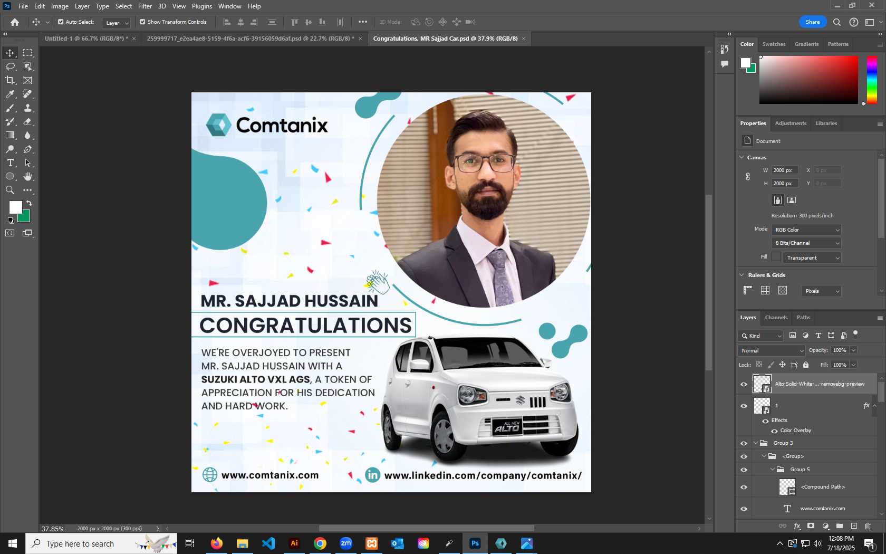Switch to the Adjustments tab
Viewport: 886px width, 554px height.
point(791,123)
